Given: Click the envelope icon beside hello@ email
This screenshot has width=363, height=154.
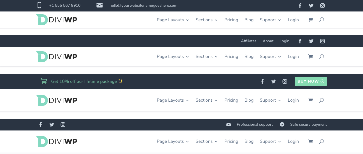Looking at the screenshot, I should pos(99,5).
